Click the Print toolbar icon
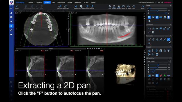 pyautogui.click(x=109, y=7)
